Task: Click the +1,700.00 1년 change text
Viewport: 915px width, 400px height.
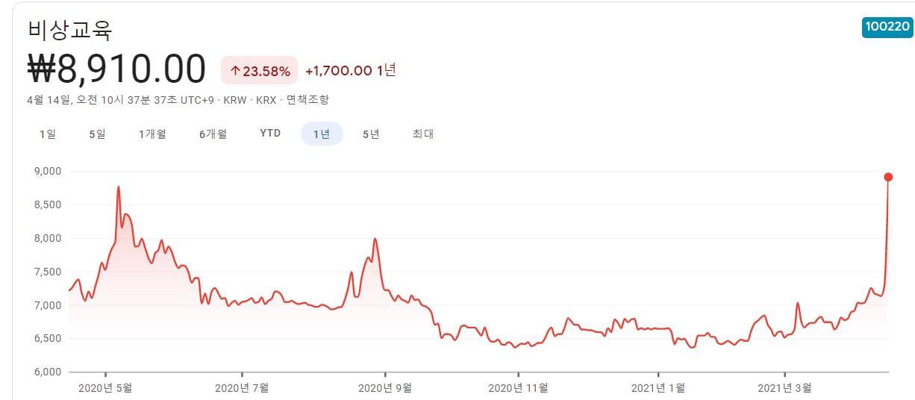Action: (351, 70)
